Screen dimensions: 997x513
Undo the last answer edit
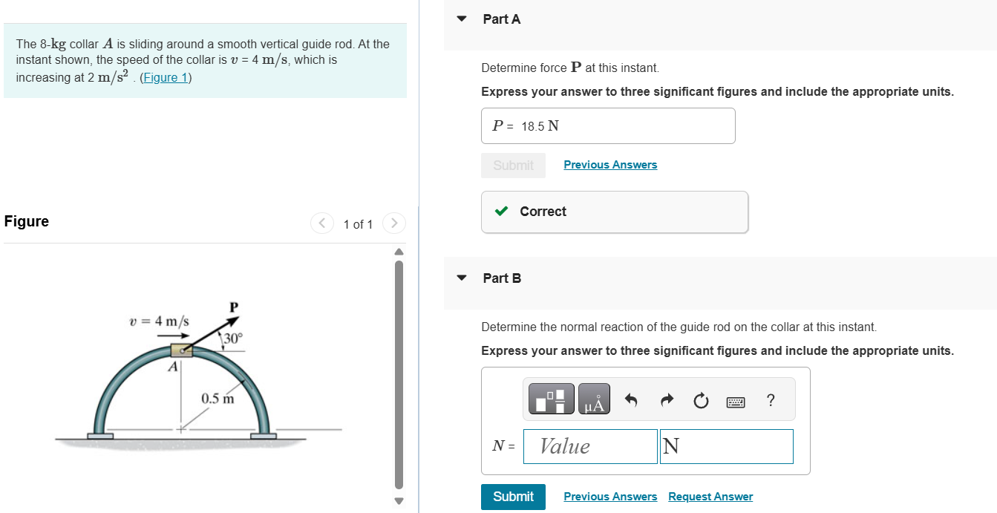(630, 399)
